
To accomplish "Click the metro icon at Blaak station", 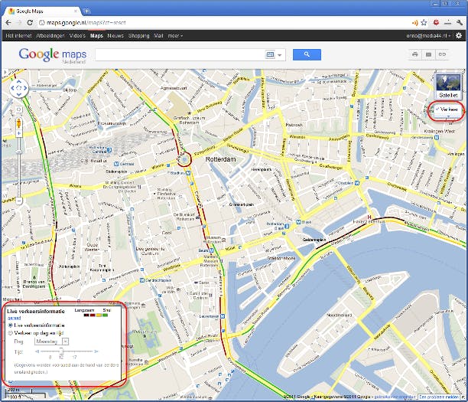I will click(x=298, y=222).
